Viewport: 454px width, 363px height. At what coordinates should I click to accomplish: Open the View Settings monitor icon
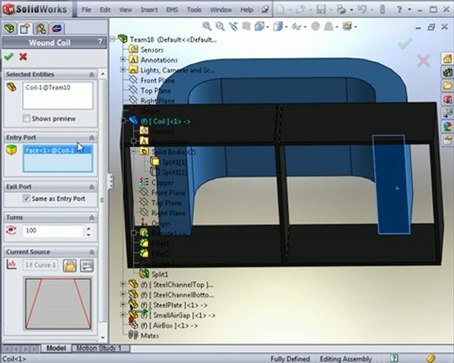coord(347,26)
